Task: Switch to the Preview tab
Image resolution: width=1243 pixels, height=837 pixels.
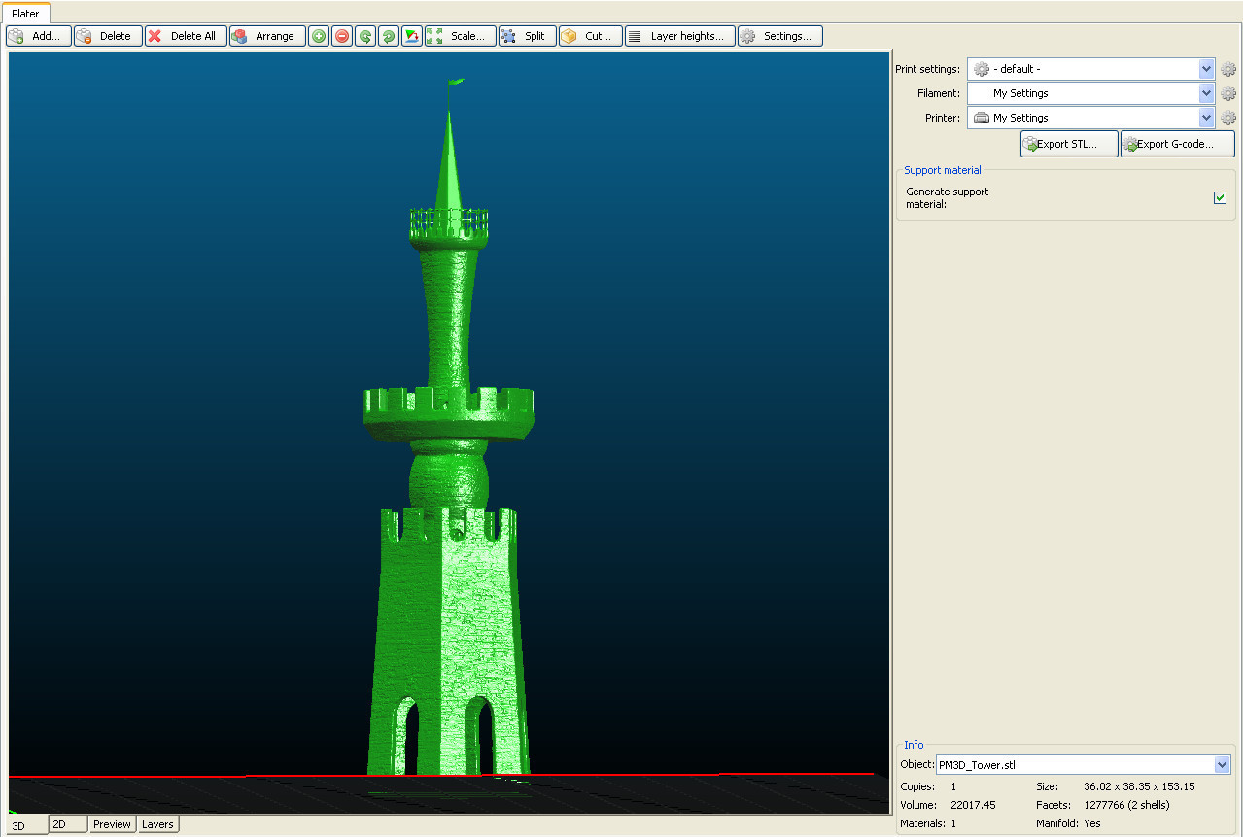Action: [x=112, y=824]
